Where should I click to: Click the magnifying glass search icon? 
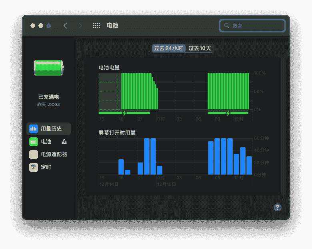pyautogui.click(x=227, y=26)
